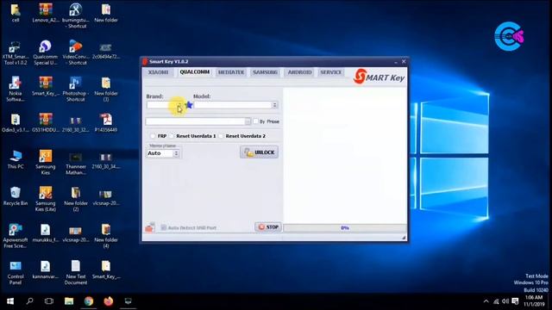This screenshot has width=552, height=310.
Task: Open Chrome from the taskbar
Action: (x=89, y=301)
